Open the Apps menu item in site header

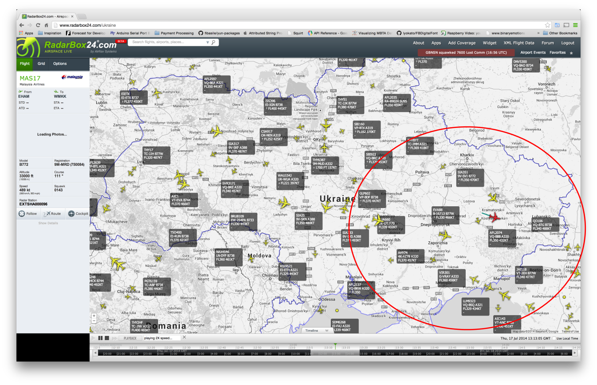(x=436, y=43)
